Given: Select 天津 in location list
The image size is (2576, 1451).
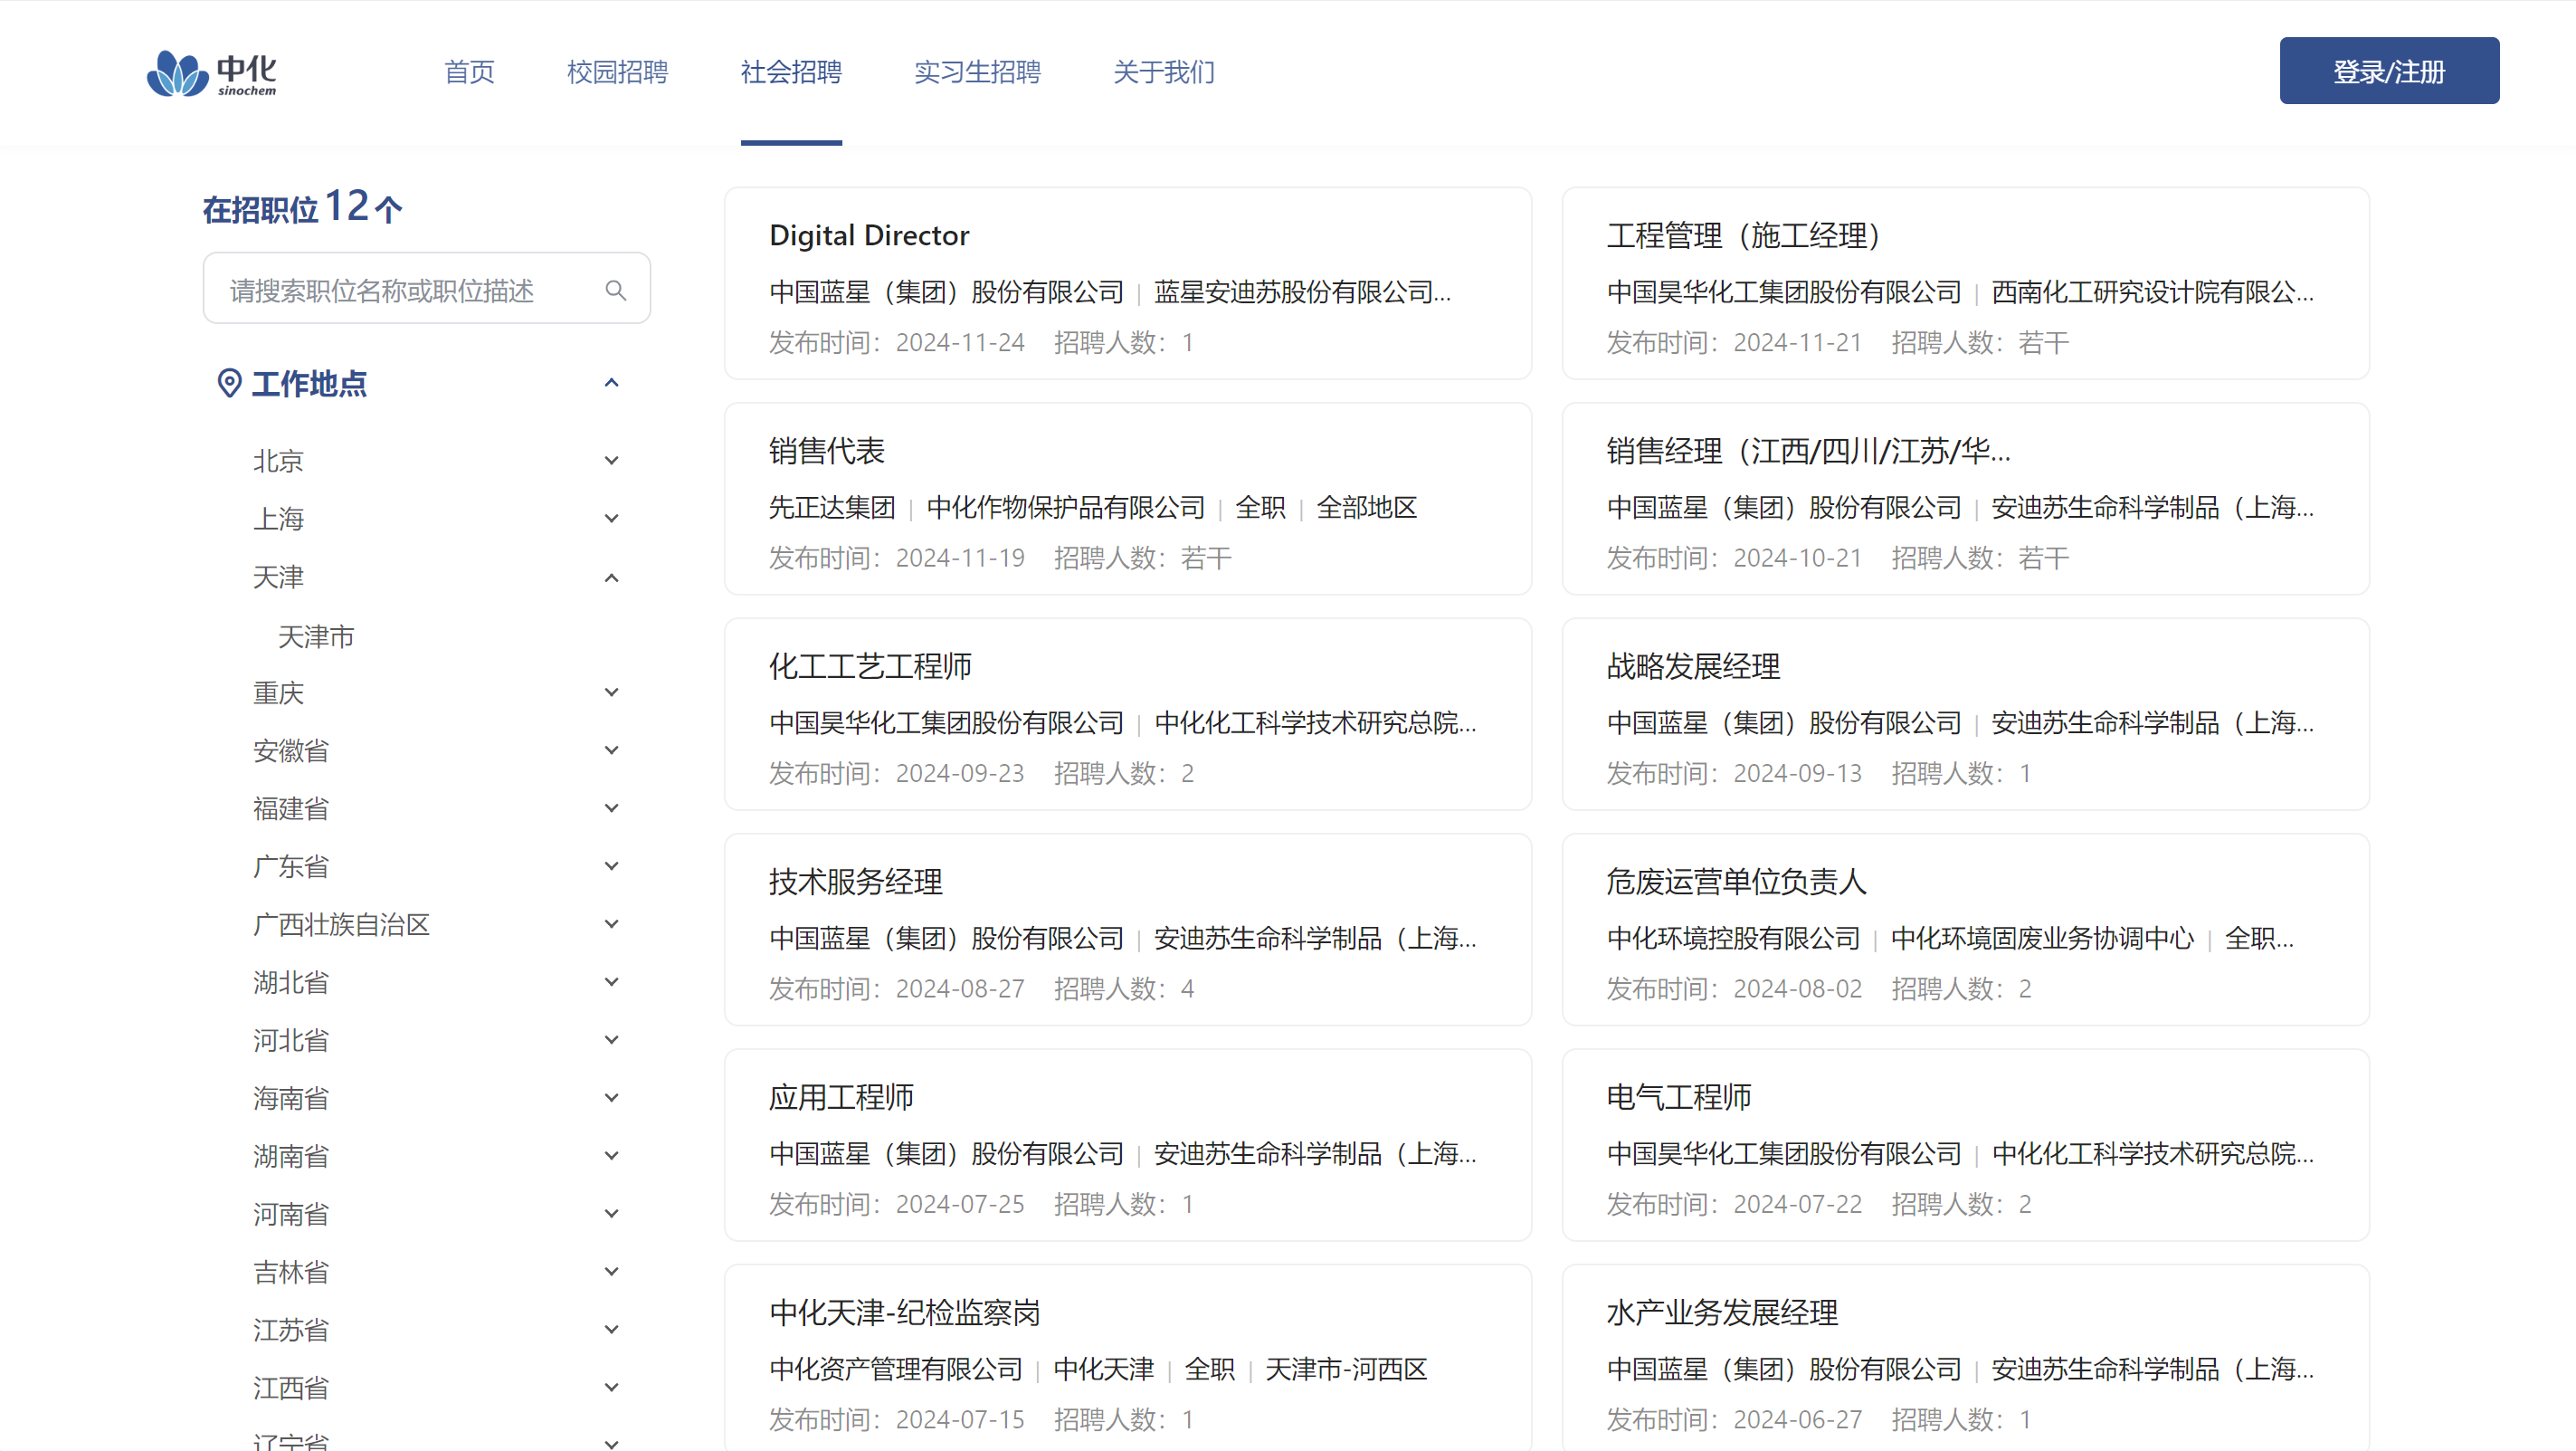Looking at the screenshot, I should [x=278, y=578].
